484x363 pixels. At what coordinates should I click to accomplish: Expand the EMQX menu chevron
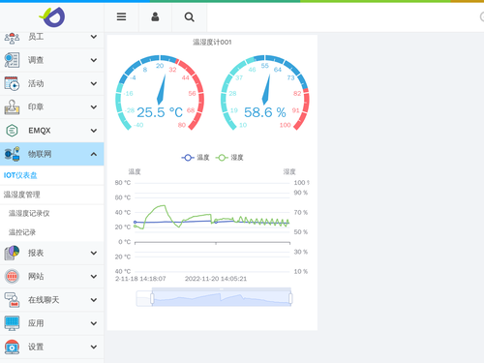94,131
